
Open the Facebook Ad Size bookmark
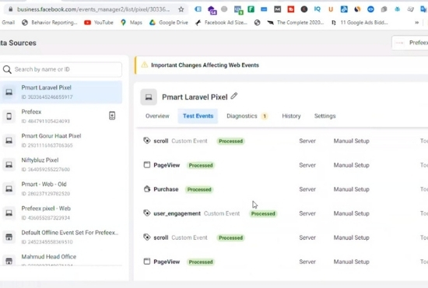click(221, 23)
